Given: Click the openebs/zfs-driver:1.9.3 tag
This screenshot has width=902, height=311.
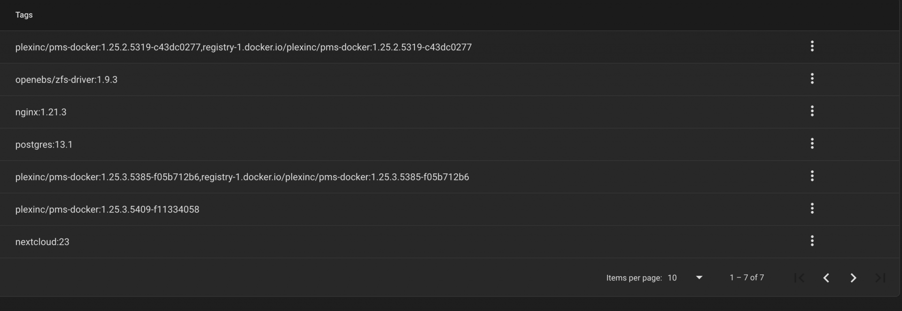Looking at the screenshot, I should [x=66, y=80].
